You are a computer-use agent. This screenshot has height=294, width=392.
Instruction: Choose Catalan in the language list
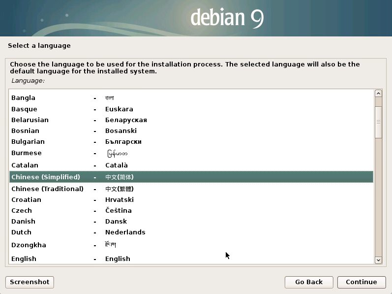(191, 165)
